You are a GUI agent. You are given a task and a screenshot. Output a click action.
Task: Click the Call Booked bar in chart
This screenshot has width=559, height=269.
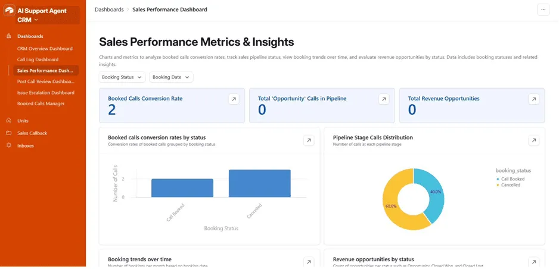coord(182,188)
